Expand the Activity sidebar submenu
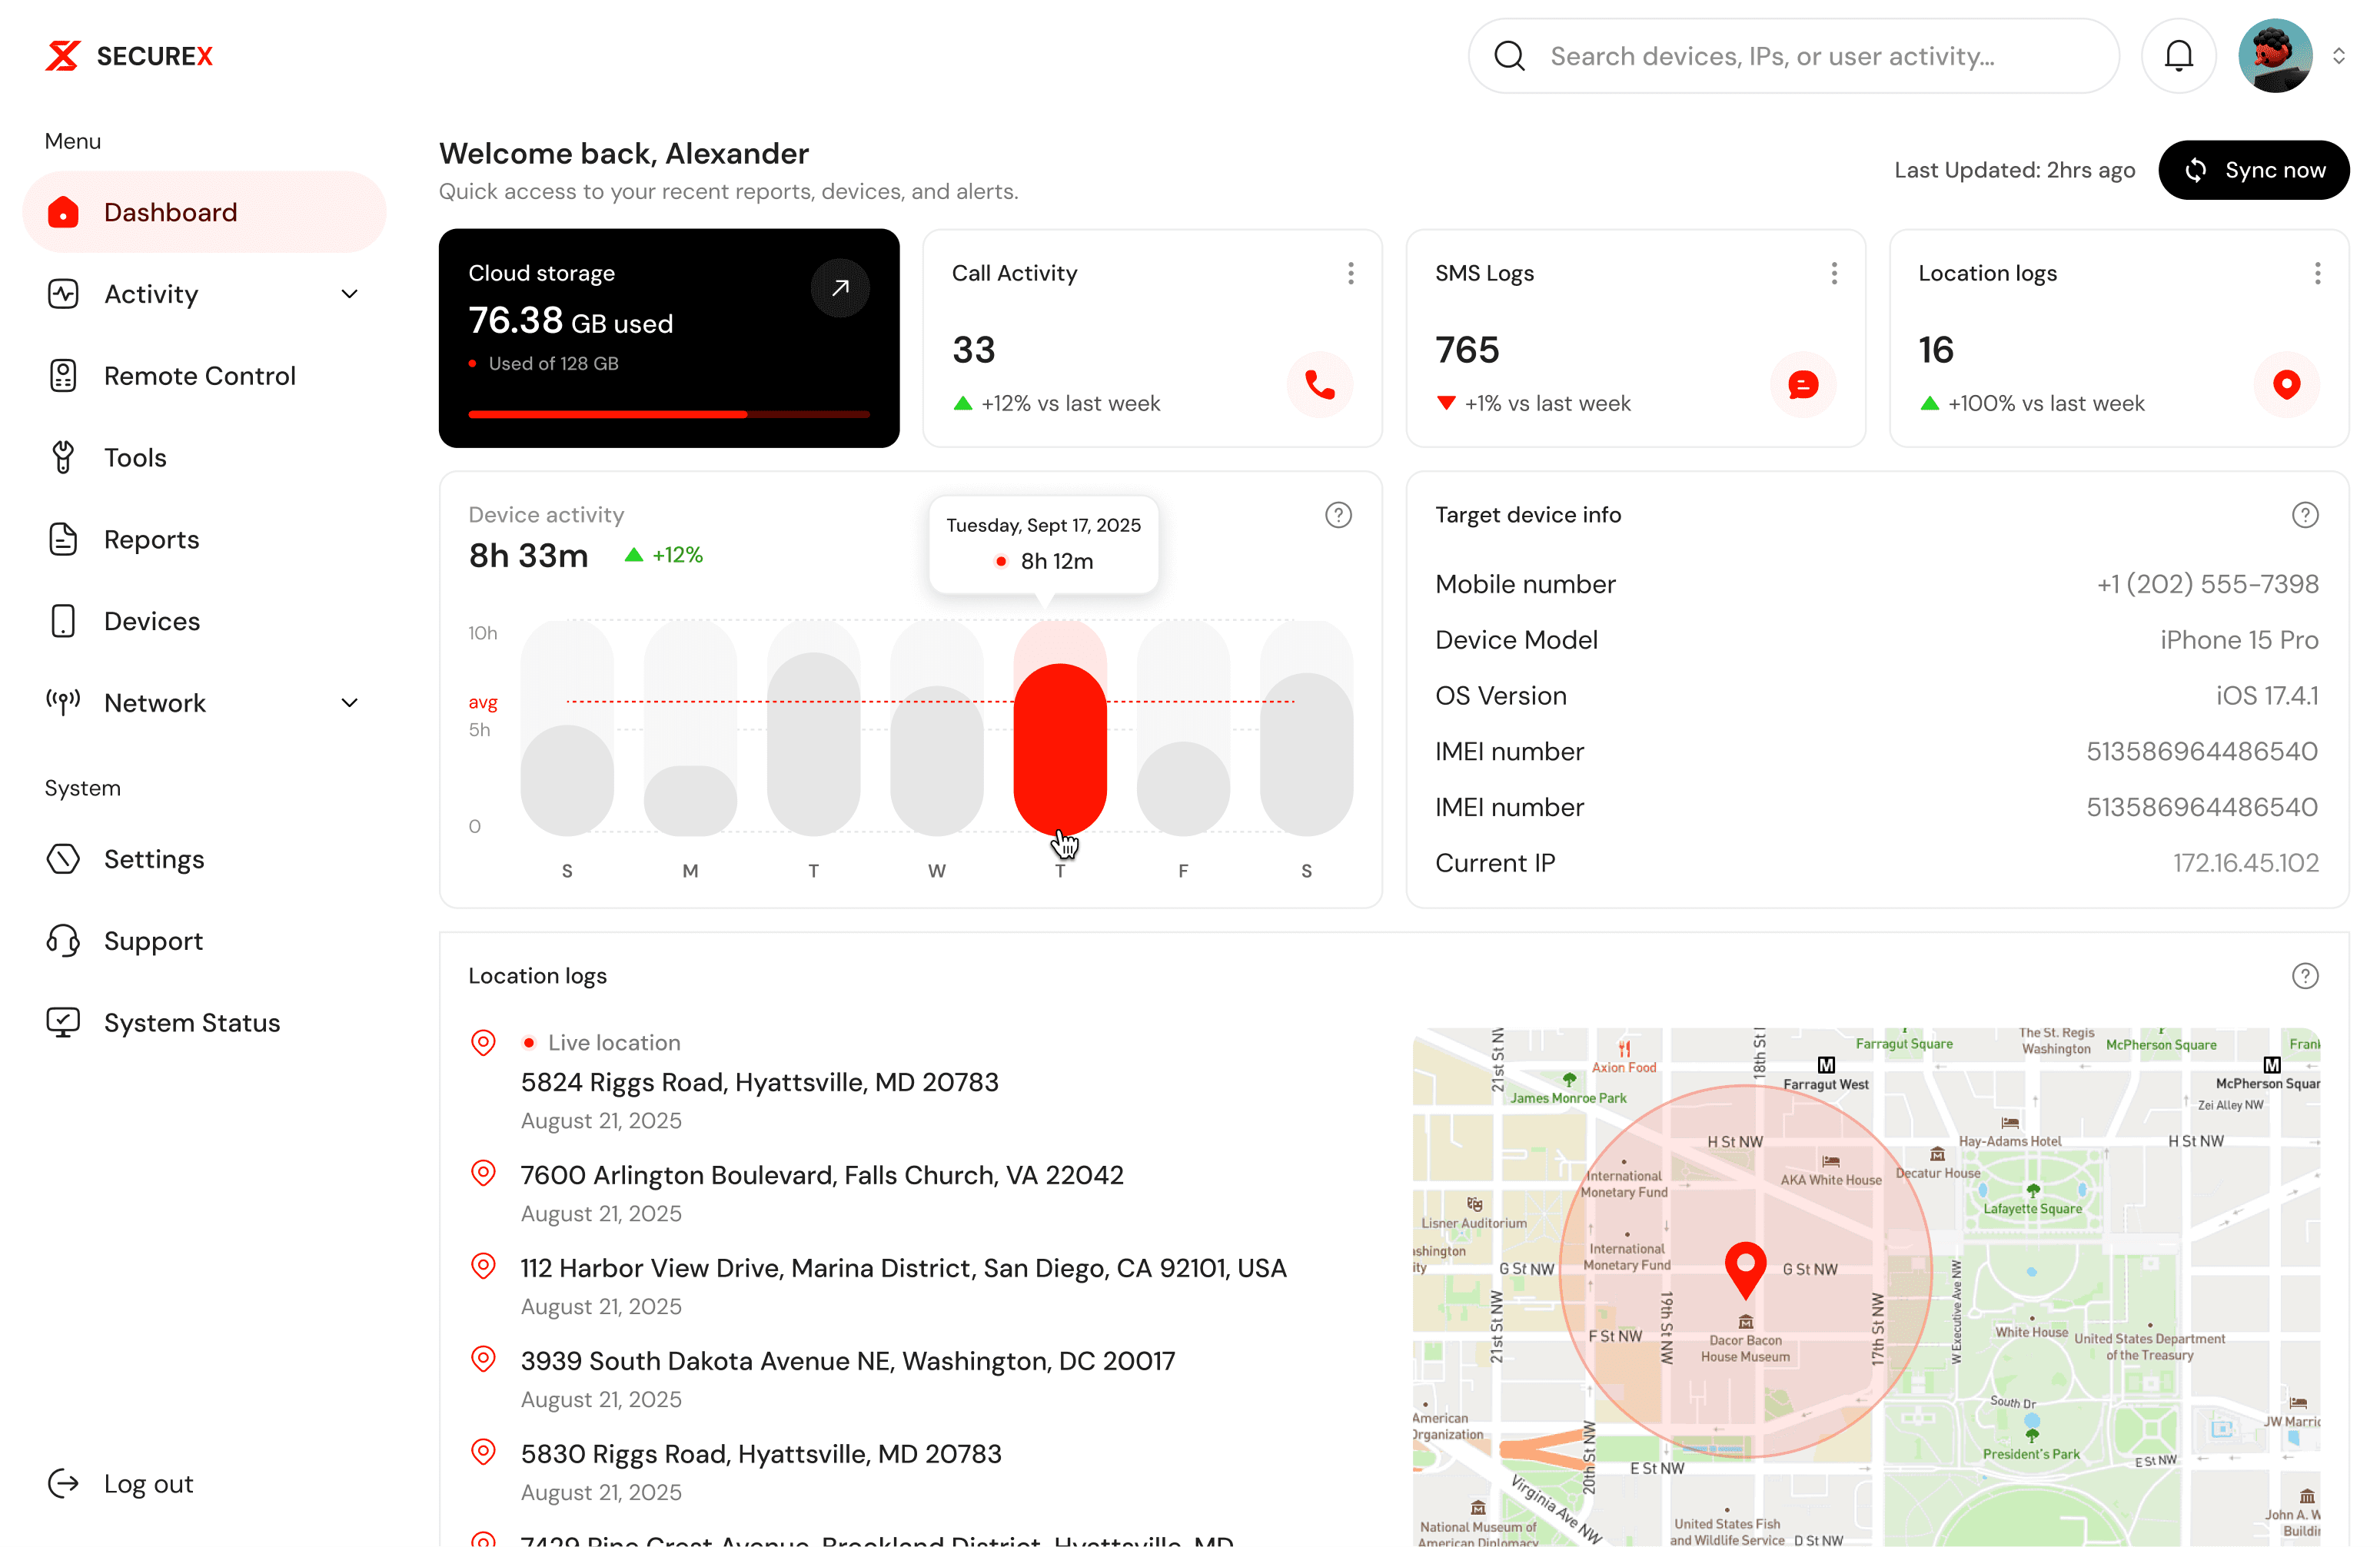The image size is (2380, 1547). (x=349, y=294)
